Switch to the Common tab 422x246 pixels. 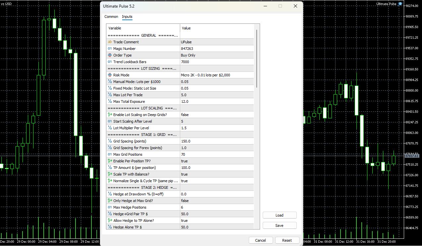point(111,17)
